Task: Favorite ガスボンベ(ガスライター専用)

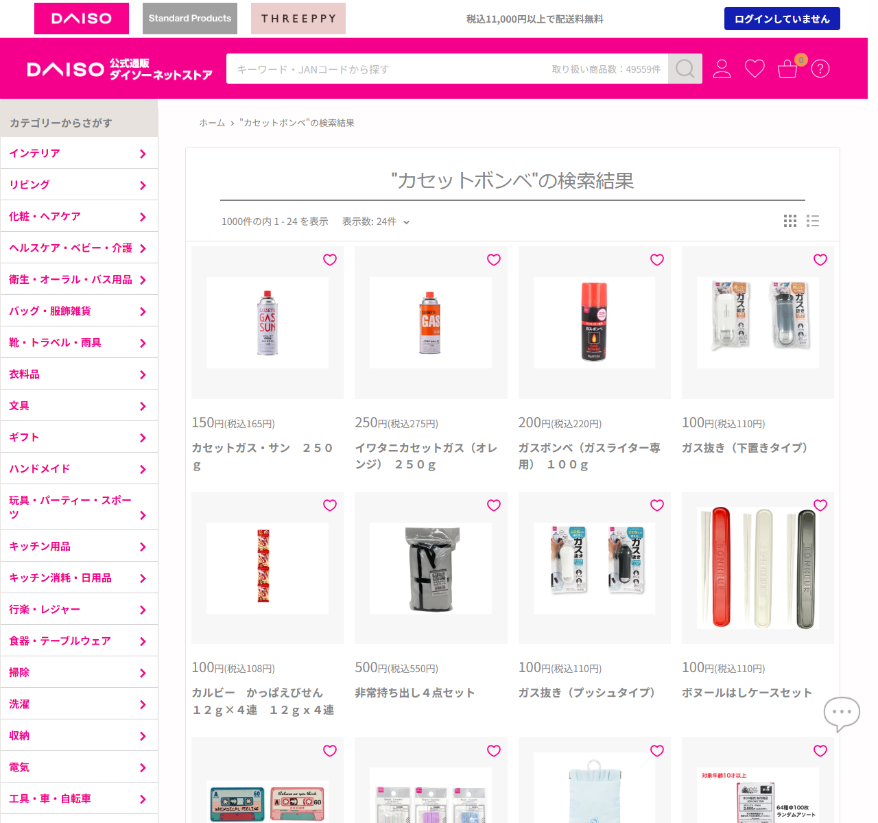Action: (x=657, y=260)
